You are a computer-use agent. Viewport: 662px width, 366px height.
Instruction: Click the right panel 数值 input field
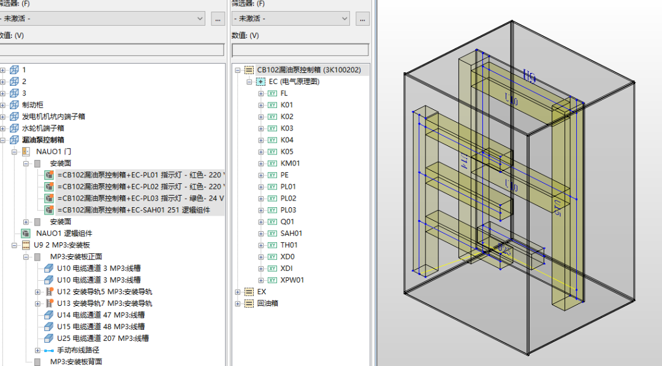pos(300,50)
